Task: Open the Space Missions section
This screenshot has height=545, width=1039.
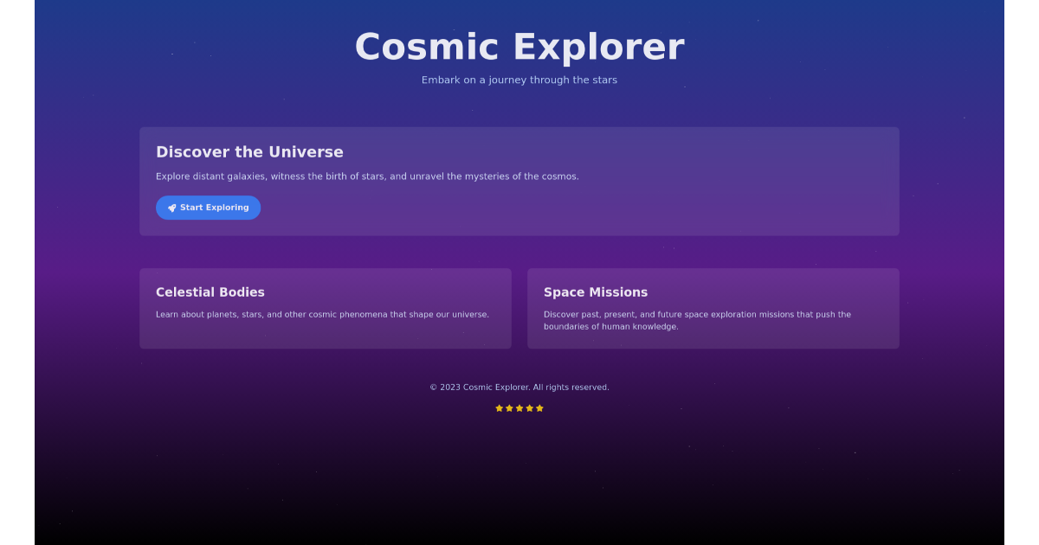Action: point(713,308)
